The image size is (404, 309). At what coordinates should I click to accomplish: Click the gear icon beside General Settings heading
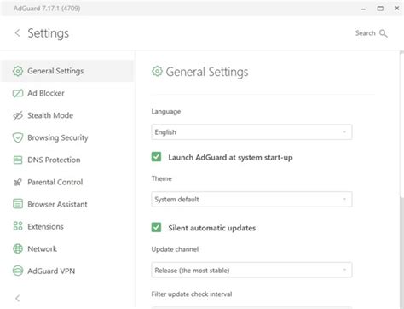tap(157, 72)
